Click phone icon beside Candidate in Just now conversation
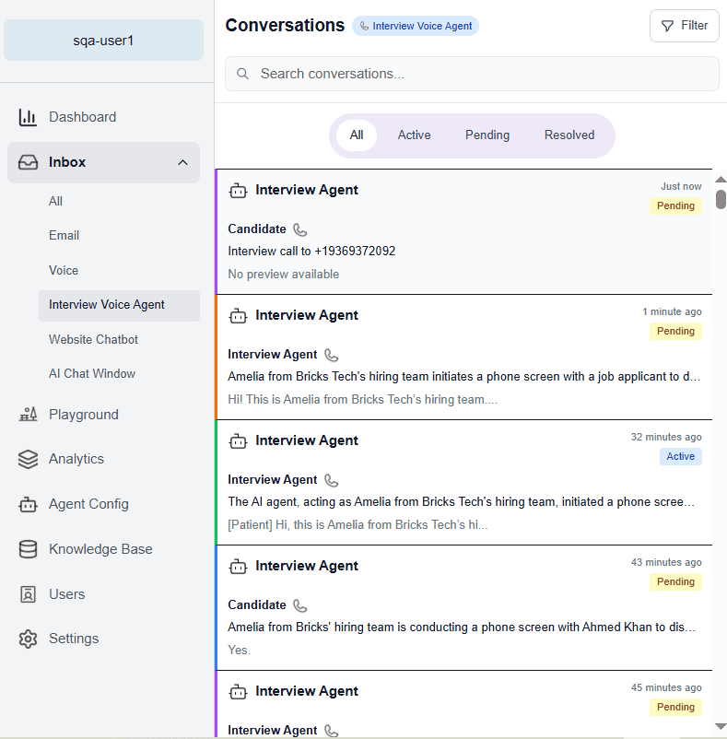Viewport: 727px width, 739px height. click(x=300, y=229)
